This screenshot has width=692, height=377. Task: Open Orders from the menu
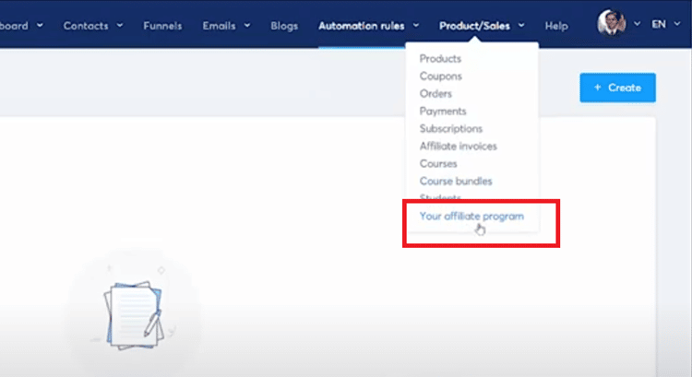tap(435, 94)
